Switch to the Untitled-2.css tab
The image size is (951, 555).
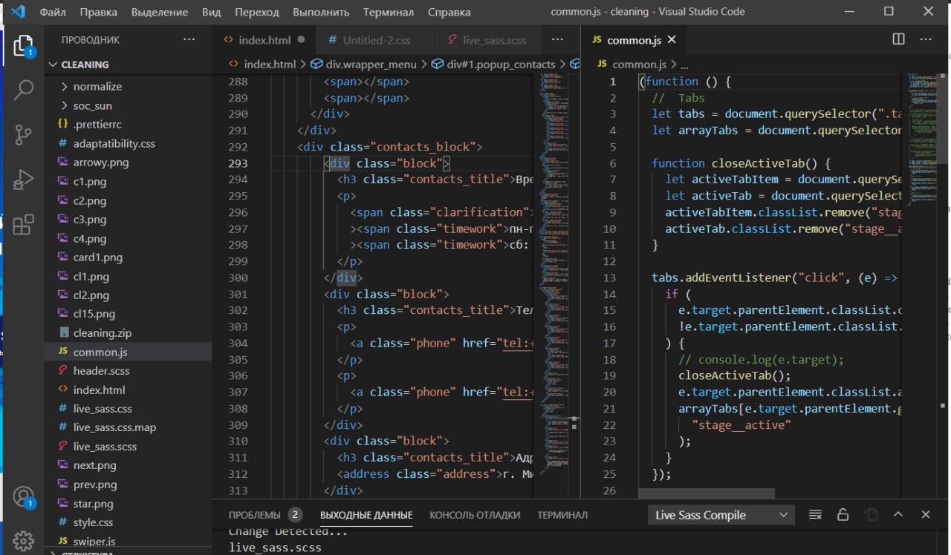376,39
